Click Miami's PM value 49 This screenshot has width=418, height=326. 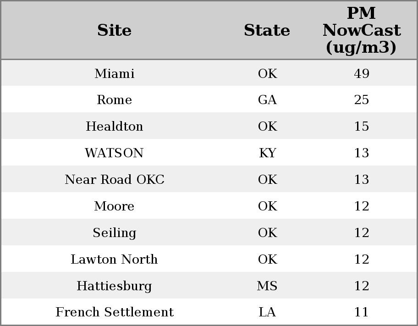pos(361,73)
